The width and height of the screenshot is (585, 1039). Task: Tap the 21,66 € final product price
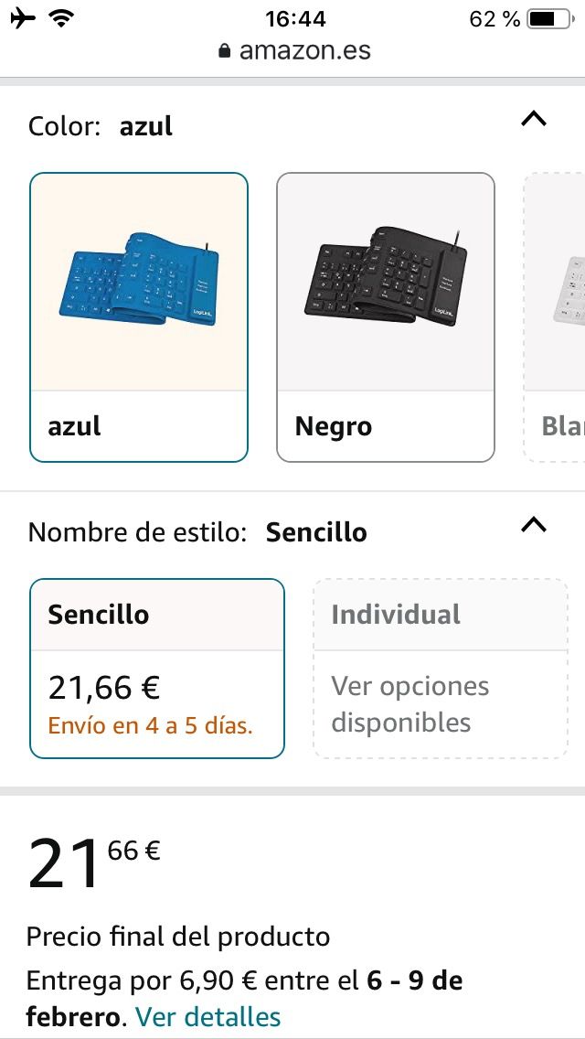tap(106, 683)
